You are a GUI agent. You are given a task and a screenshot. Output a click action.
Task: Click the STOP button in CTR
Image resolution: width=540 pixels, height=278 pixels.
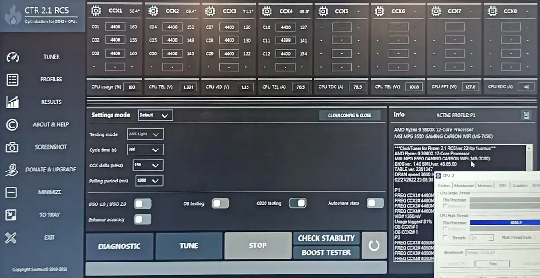(x=258, y=246)
